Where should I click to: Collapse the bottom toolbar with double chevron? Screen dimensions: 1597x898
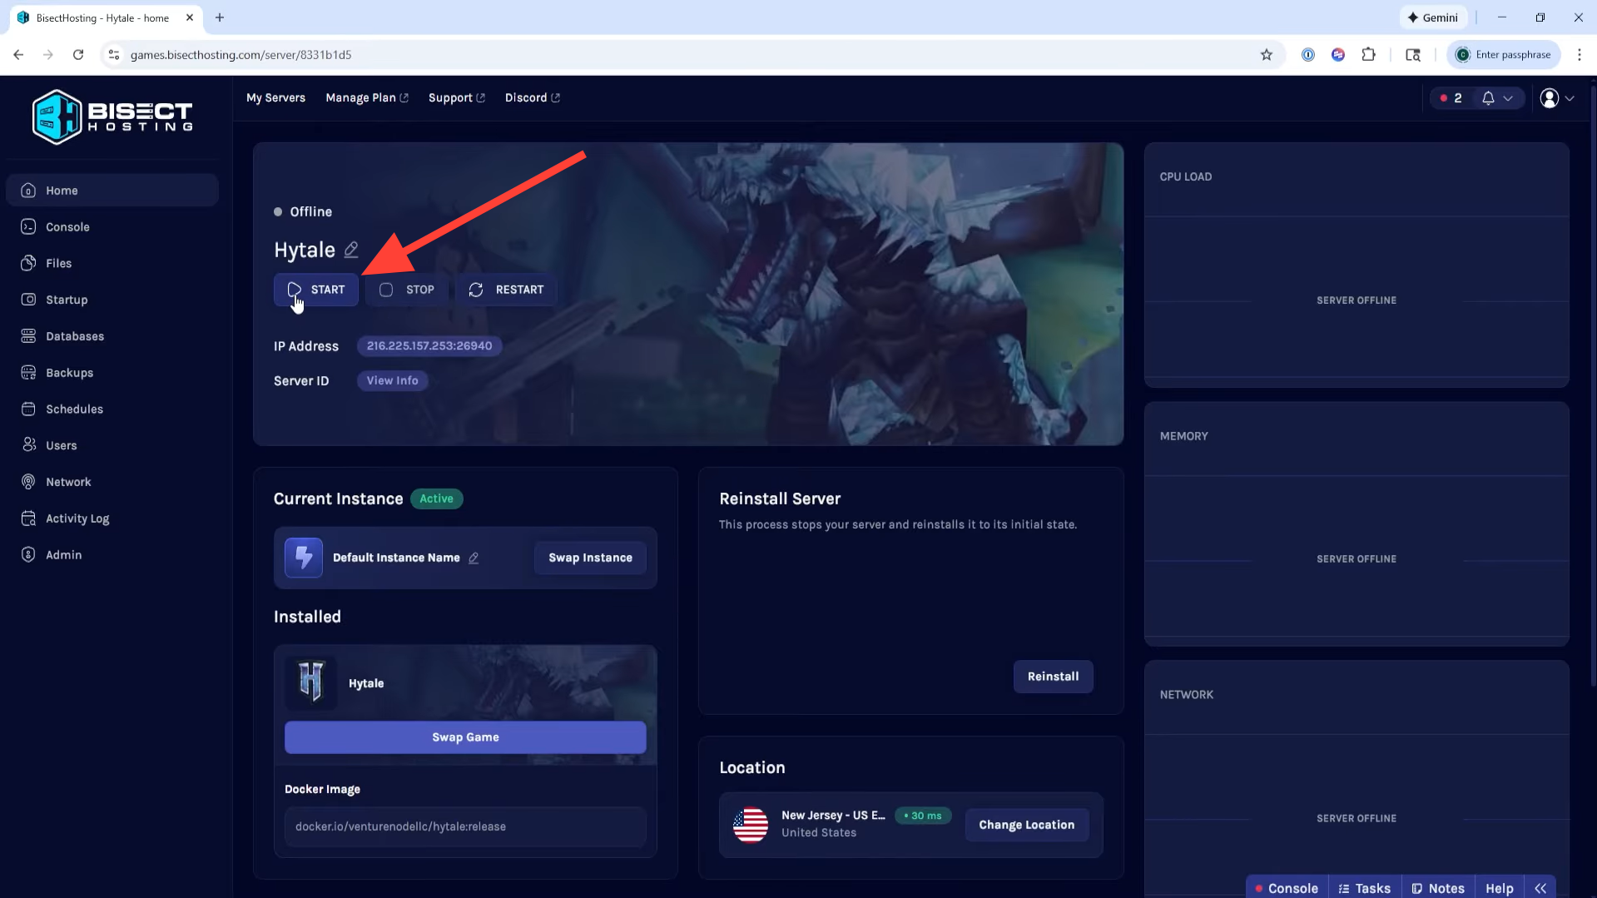point(1540,888)
